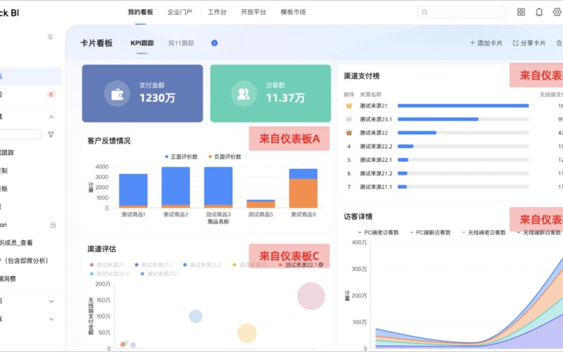Click the 添加卡片 button

(486, 43)
